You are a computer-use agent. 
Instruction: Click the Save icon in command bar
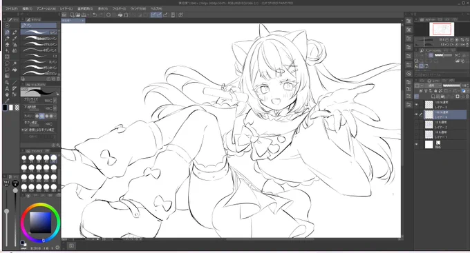click(x=84, y=15)
